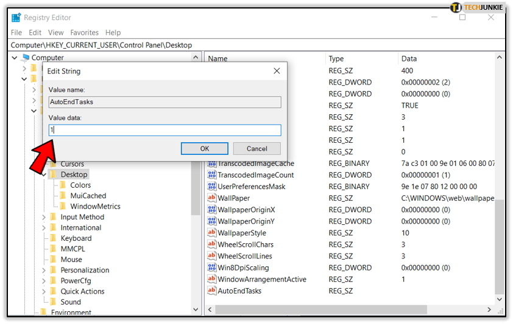Click the Registry Editor app icon in title bar
Viewport: 513px width, 324px height.
[16, 18]
